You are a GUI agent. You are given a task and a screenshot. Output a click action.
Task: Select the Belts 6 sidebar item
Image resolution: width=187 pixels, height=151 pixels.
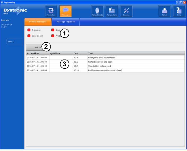pyautogui.click(x=15, y=42)
